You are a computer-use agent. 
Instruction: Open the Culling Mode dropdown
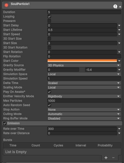pos(84,114)
